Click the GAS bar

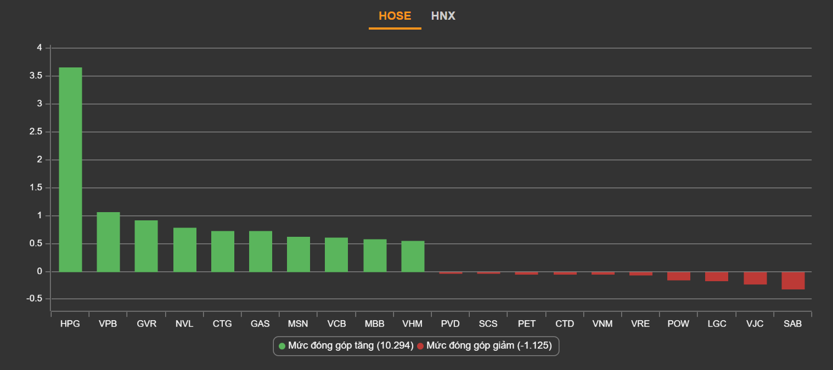261,252
